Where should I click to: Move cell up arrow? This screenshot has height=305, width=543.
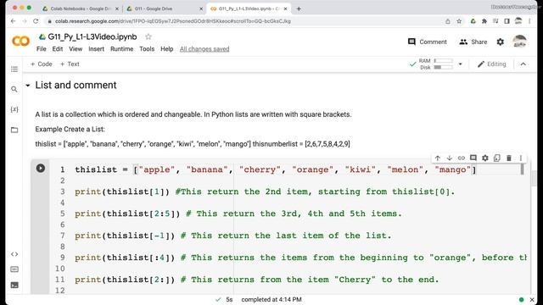[438, 158]
